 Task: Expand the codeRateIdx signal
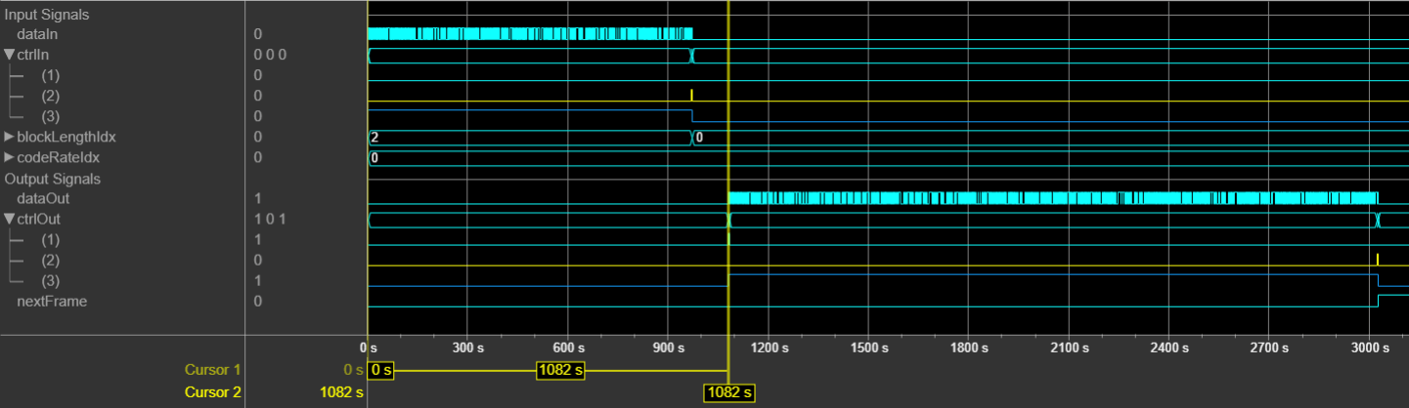(10, 157)
